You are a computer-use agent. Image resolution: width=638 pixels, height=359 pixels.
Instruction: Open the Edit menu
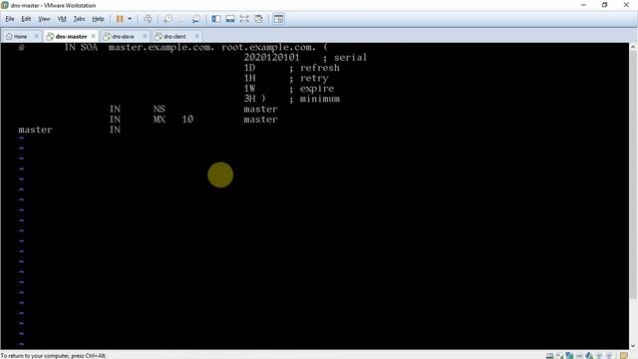pos(26,19)
